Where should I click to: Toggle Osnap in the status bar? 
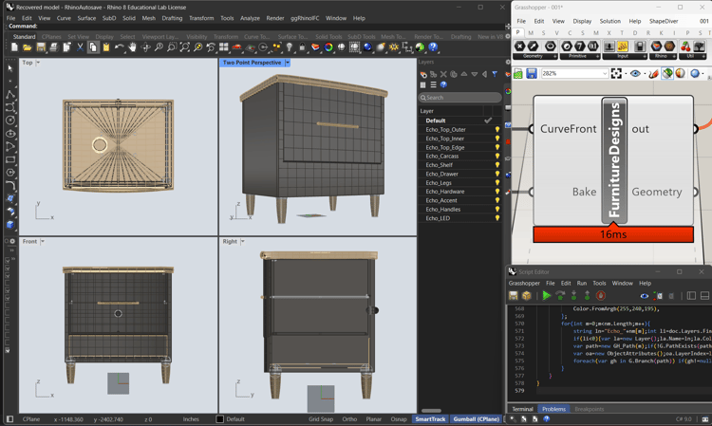coord(399,419)
